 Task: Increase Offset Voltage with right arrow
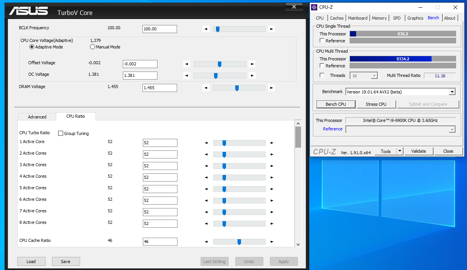[x=252, y=64]
